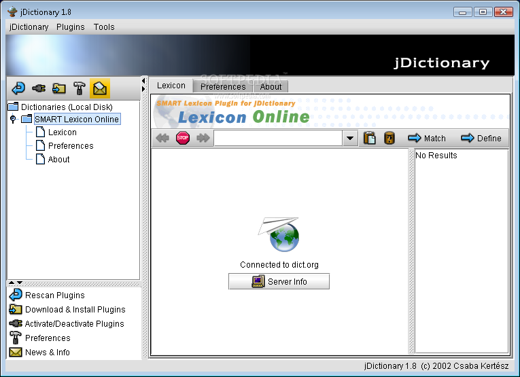Close the jDictionary window
Screen dimensions: 520x377
504,12
